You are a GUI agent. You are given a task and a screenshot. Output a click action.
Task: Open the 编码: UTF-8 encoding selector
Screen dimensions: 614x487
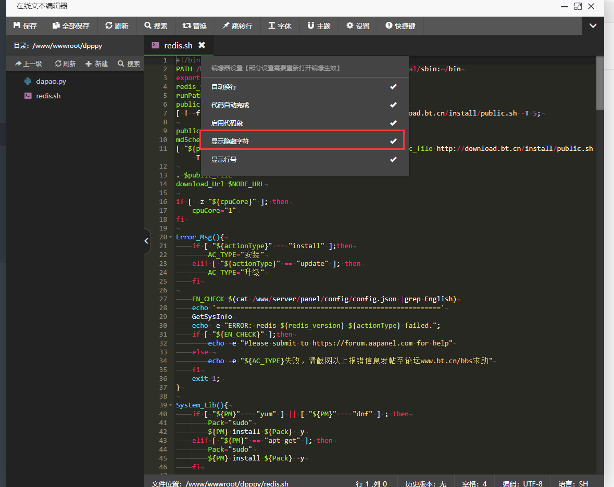click(x=522, y=483)
